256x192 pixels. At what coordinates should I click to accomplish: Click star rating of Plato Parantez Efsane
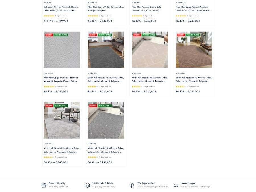(x=137, y=16)
